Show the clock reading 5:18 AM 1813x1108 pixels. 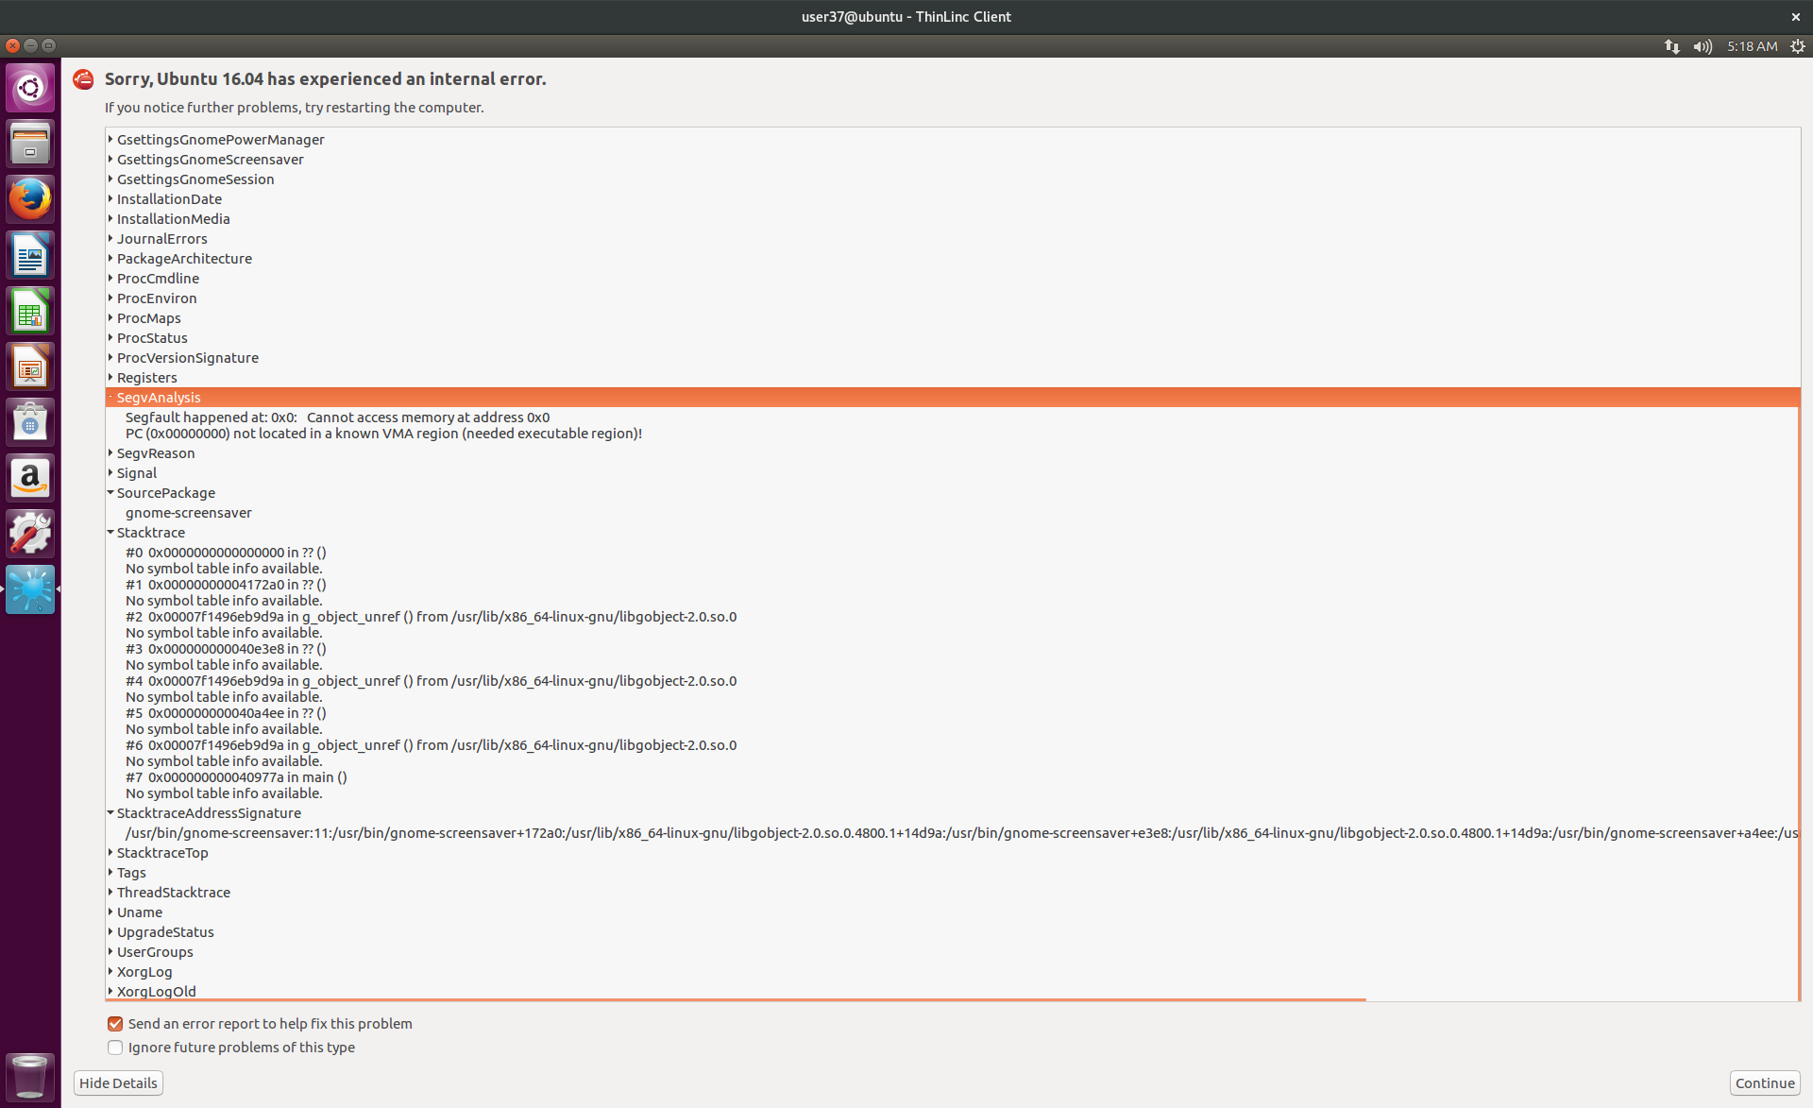click(x=1752, y=46)
